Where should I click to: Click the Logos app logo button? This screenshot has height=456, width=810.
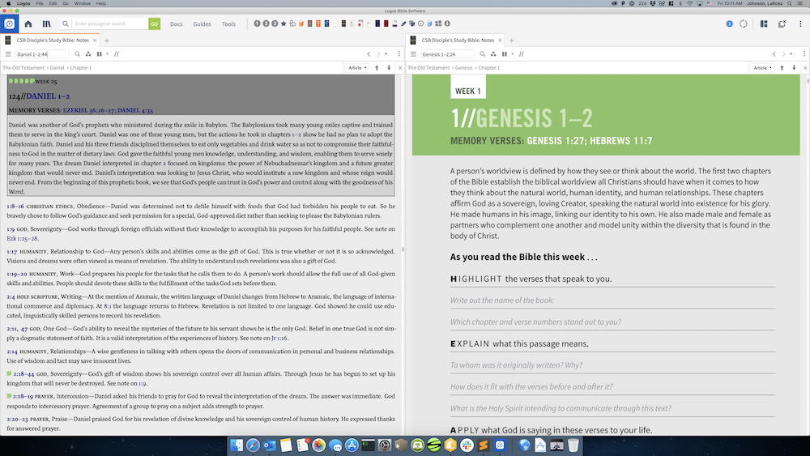click(x=9, y=23)
